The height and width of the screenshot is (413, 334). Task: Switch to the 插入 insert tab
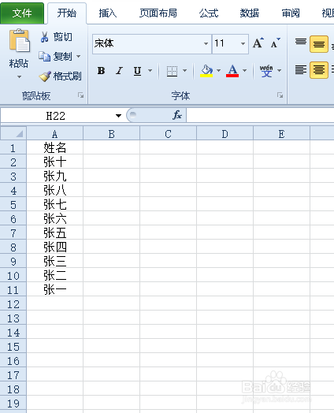coord(108,13)
